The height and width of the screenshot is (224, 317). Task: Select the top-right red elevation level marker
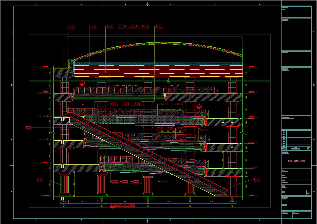click(x=252, y=67)
